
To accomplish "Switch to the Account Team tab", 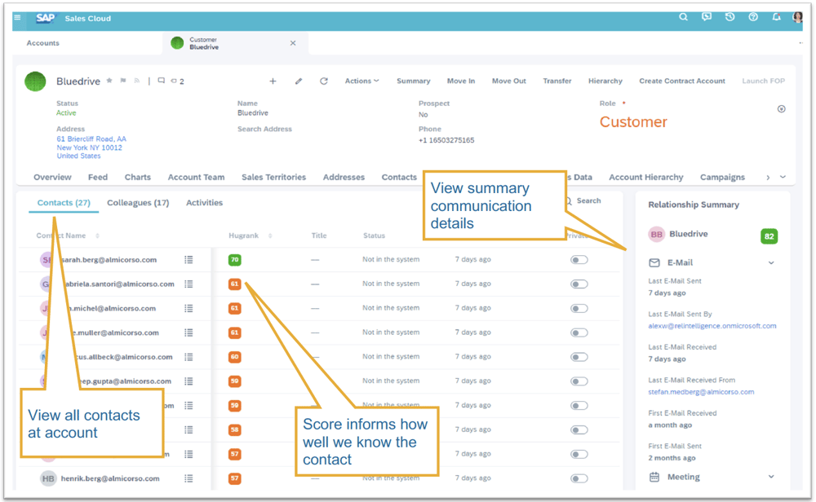I will coord(196,177).
